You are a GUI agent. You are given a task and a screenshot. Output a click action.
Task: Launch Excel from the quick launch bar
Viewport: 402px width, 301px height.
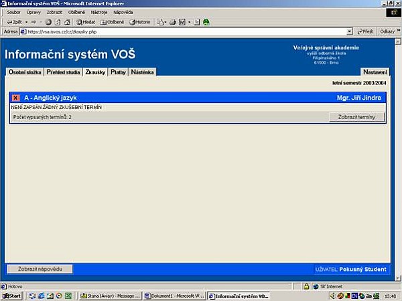click(68, 296)
